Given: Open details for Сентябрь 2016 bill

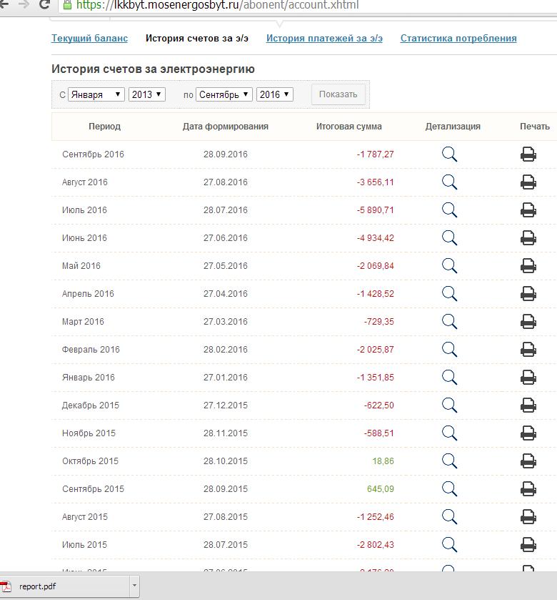Looking at the screenshot, I should pos(449,154).
